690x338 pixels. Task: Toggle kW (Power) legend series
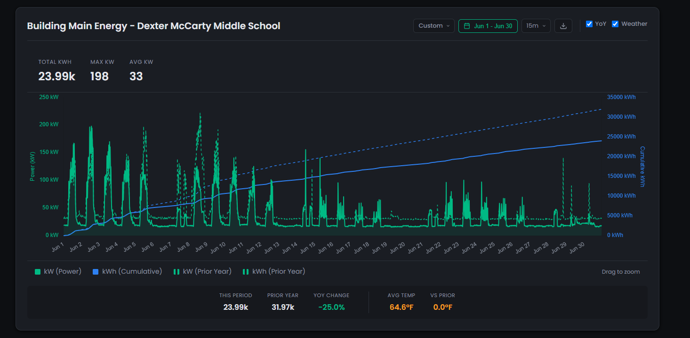point(58,271)
